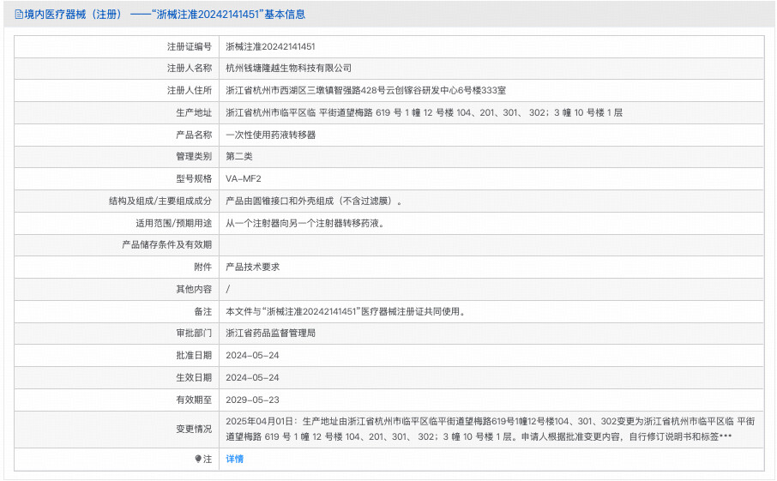This screenshot has width=777, height=481.
Task: Click the document icon in the header
Action: pyautogui.click(x=18, y=15)
